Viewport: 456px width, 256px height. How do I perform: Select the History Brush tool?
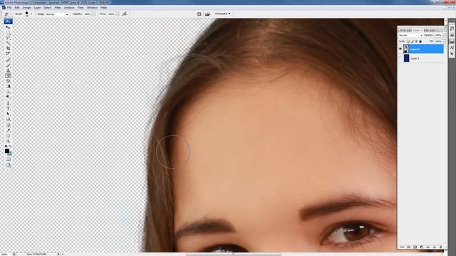[8, 76]
